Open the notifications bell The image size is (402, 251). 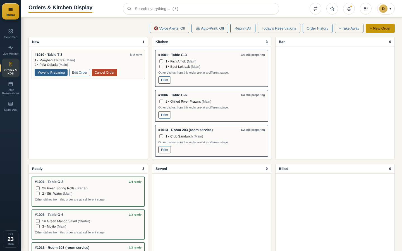click(x=349, y=9)
